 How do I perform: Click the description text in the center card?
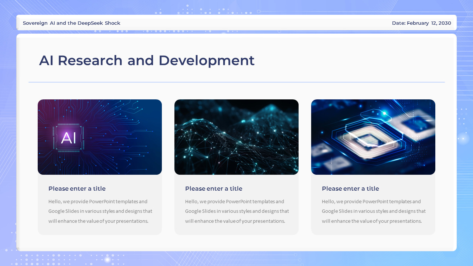[236, 211]
